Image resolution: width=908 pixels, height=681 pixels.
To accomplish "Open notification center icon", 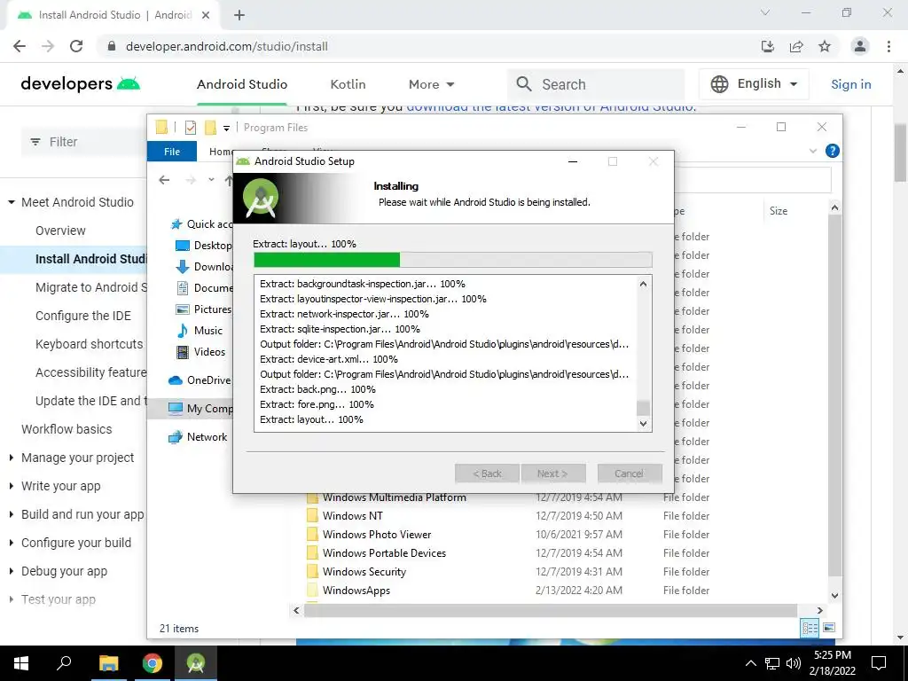I will pyautogui.click(x=879, y=663).
